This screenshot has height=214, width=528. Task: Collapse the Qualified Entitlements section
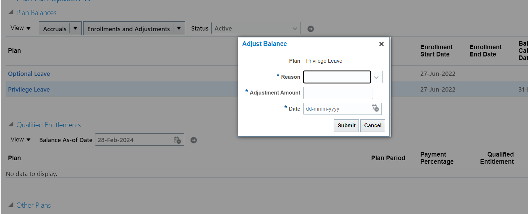point(11,124)
